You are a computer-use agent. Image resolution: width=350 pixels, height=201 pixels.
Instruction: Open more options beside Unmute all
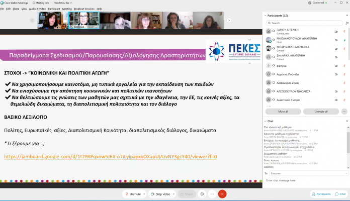(x=344, y=111)
